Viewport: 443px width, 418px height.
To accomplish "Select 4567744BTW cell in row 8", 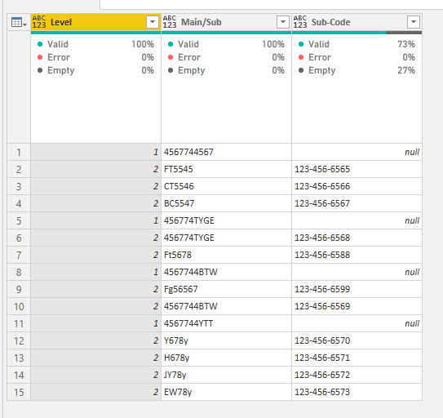I will [226, 272].
